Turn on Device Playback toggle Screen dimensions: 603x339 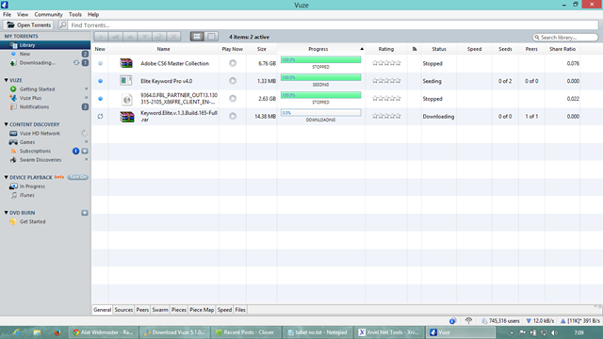click(x=77, y=177)
